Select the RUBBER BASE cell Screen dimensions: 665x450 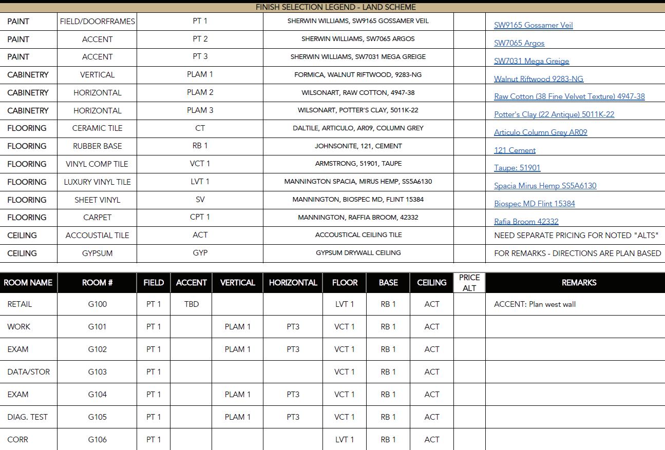pos(97,146)
